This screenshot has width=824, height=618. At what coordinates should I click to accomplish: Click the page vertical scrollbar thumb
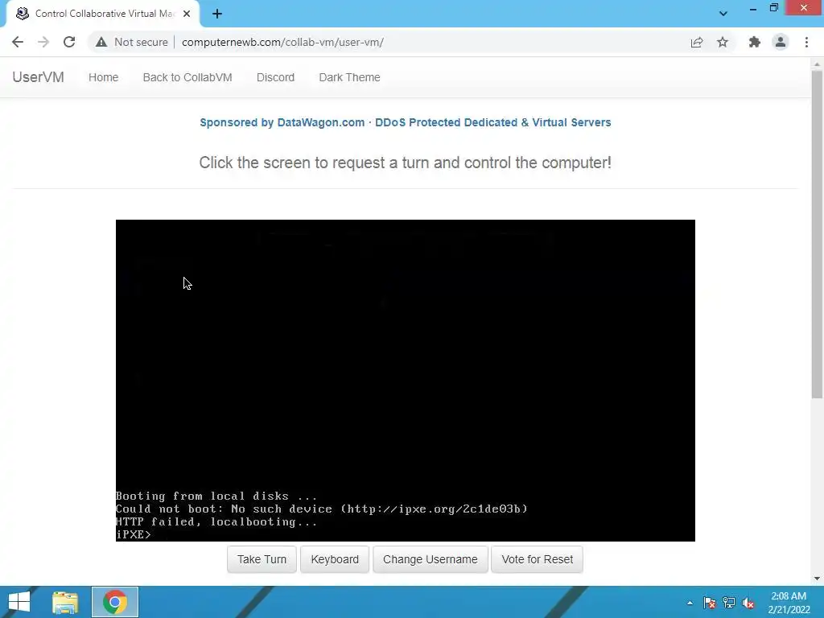817,234
